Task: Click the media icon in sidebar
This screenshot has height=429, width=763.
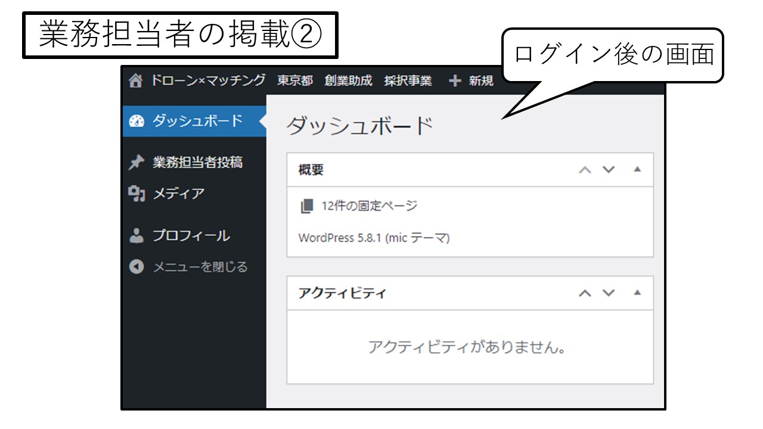Action: pos(137,194)
